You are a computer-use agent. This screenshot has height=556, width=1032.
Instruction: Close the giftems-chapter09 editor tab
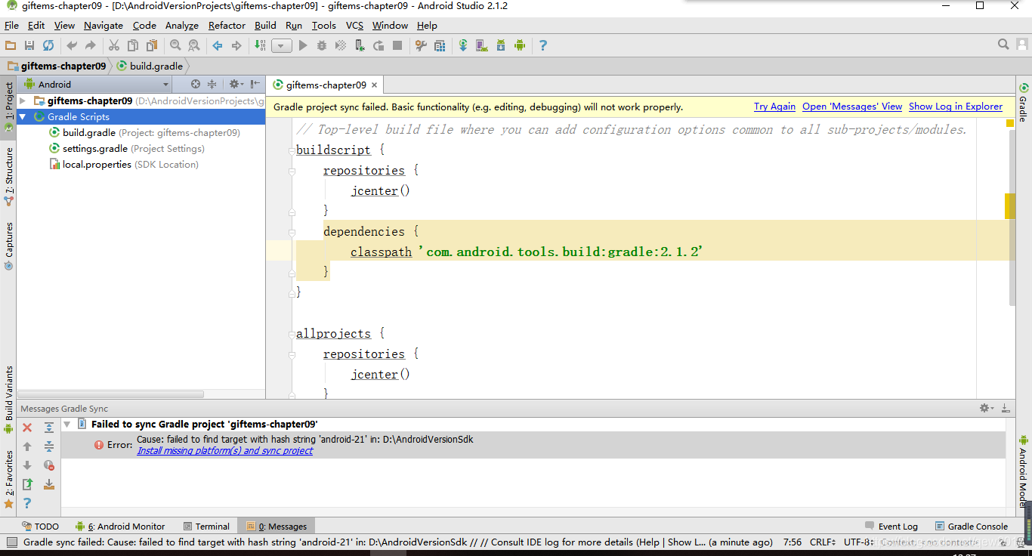pyautogui.click(x=374, y=85)
